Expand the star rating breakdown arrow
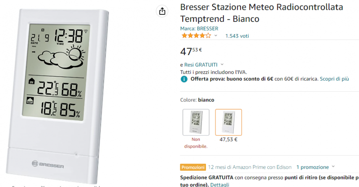This screenshot has width=359, height=187. 216,35
